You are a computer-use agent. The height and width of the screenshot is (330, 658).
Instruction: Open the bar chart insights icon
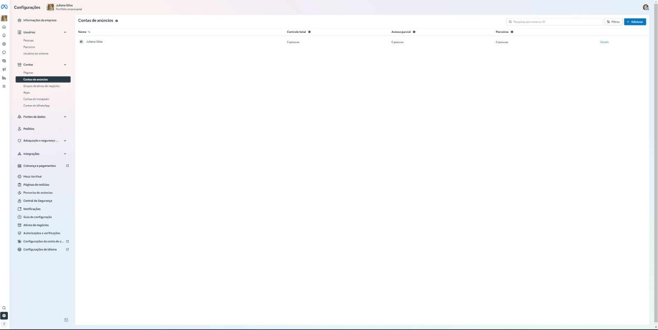[4, 78]
